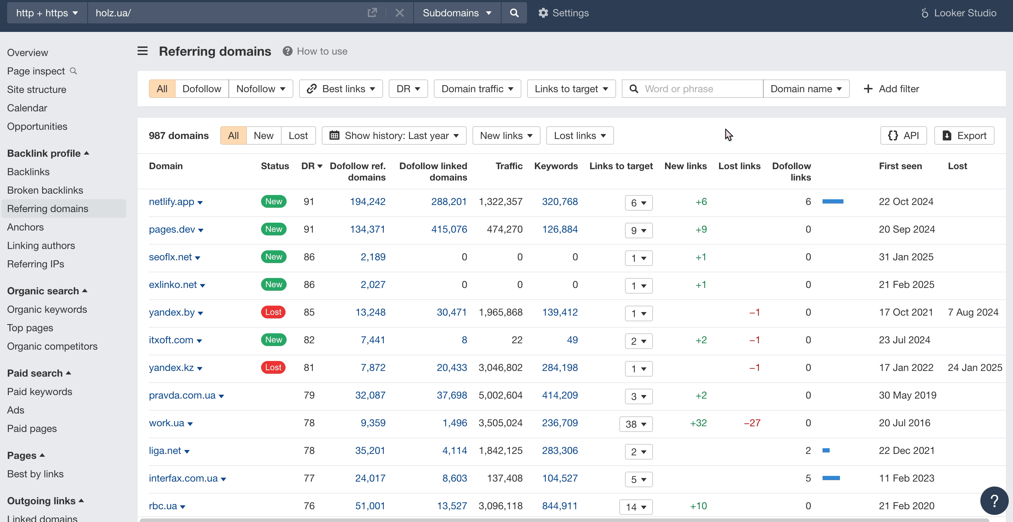The image size is (1013, 522).
Task: Click the help question mark bubble bottom right
Action: point(994,500)
